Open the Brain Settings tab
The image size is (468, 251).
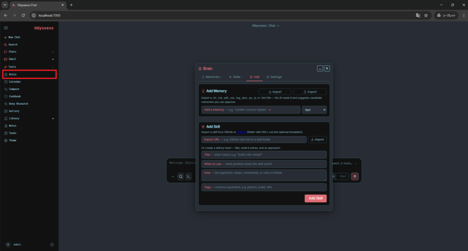pyautogui.click(x=274, y=77)
